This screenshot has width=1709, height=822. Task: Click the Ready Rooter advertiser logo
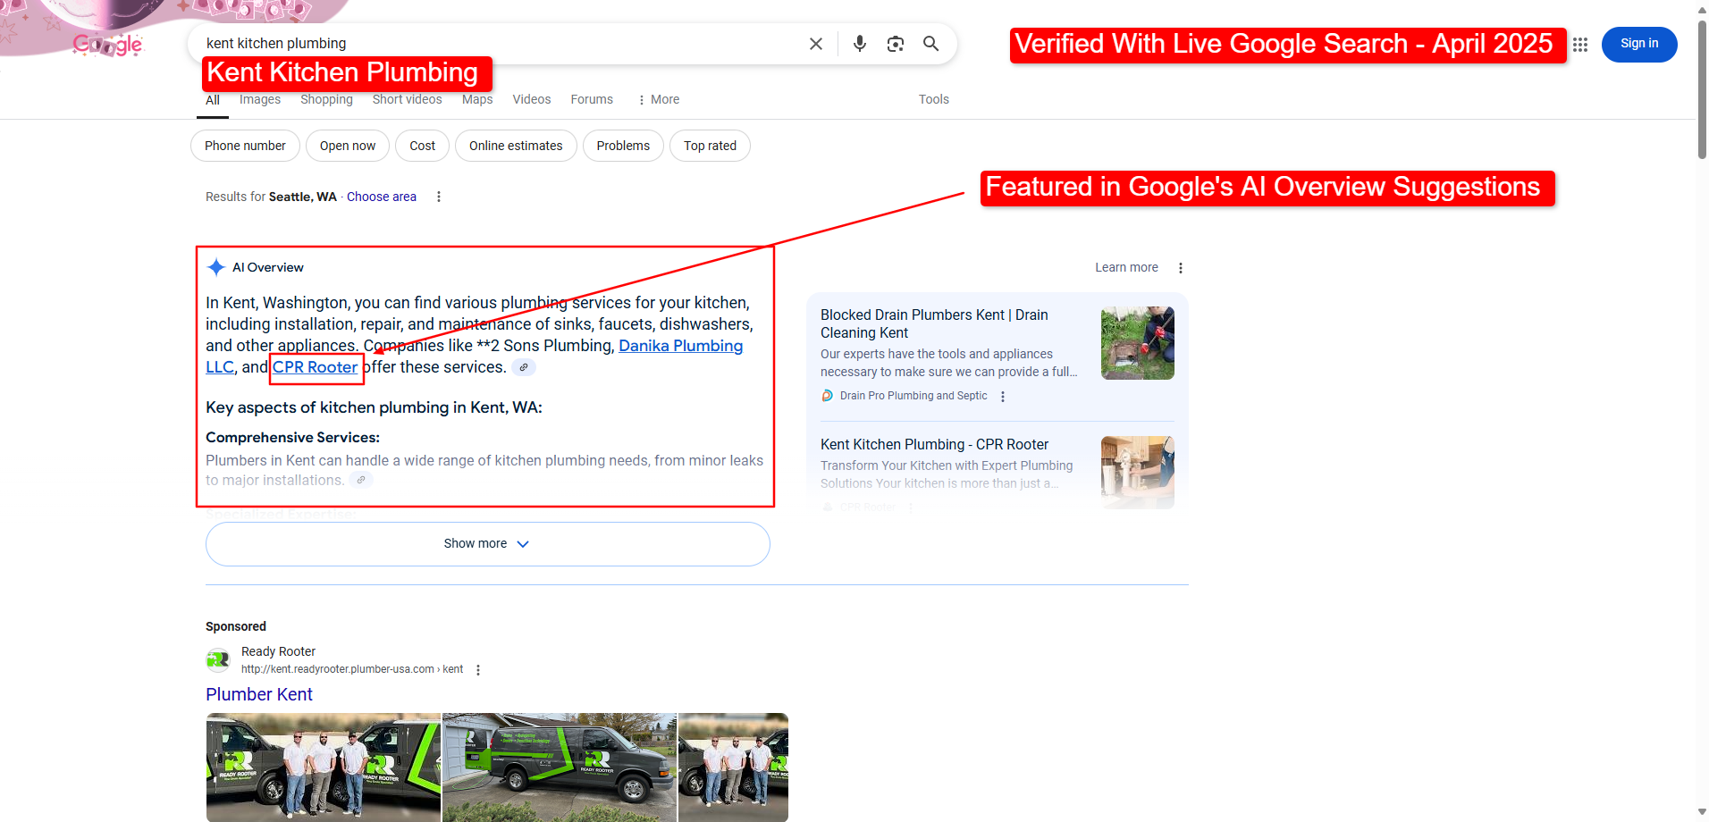pos(217,660)
